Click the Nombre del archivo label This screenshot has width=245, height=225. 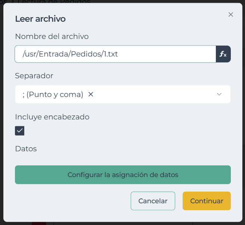coord(52,36)
